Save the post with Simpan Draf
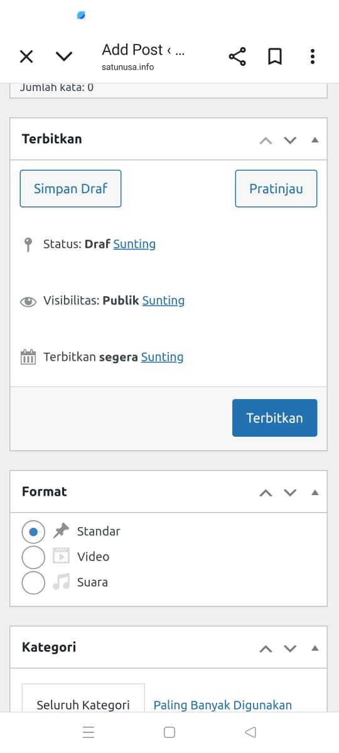339x753 pixels. point(70,188)
